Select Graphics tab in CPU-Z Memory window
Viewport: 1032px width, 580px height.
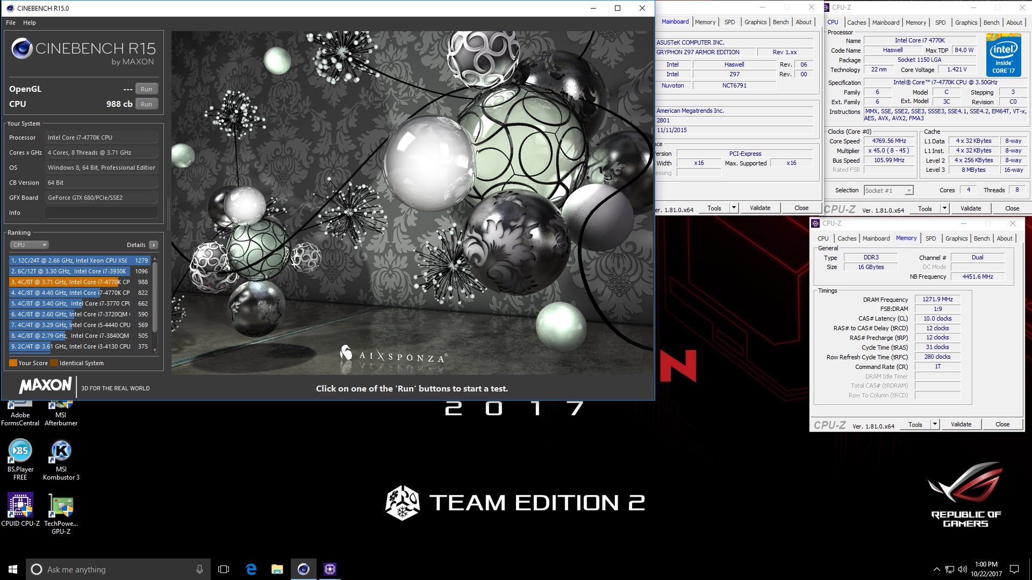(956, 238)
